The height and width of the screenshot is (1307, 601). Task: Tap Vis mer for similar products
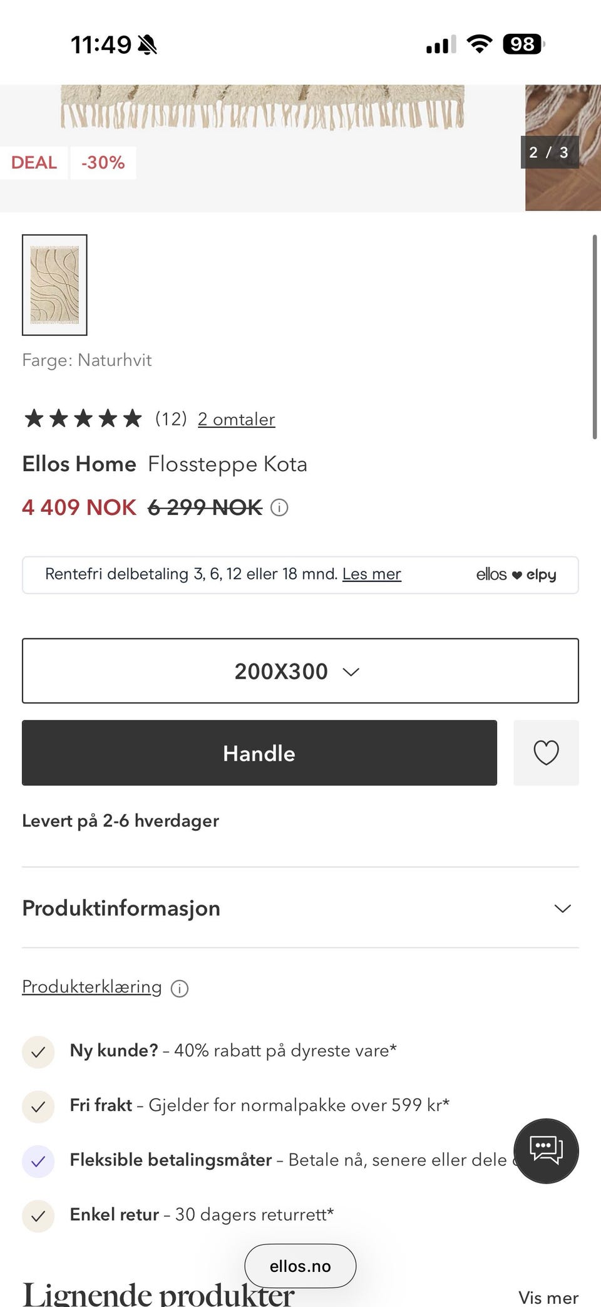pyautogui.click(x=548, y=1296)
